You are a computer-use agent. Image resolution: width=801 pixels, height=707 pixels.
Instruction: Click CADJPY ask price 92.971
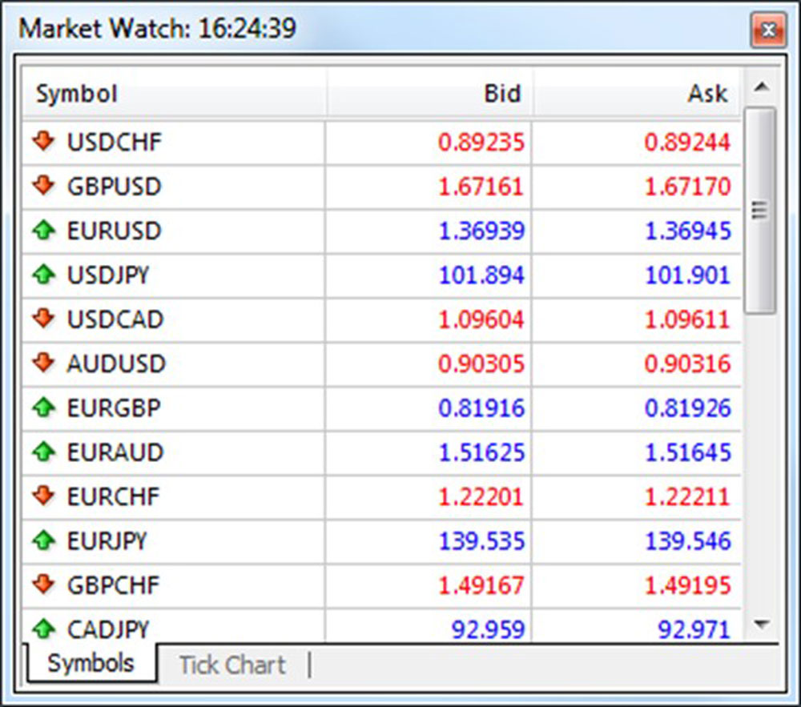click(694, 630)
